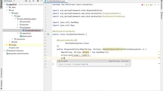
Task: Click the yellow warning indicator in editor
Action: coord(147,5)
